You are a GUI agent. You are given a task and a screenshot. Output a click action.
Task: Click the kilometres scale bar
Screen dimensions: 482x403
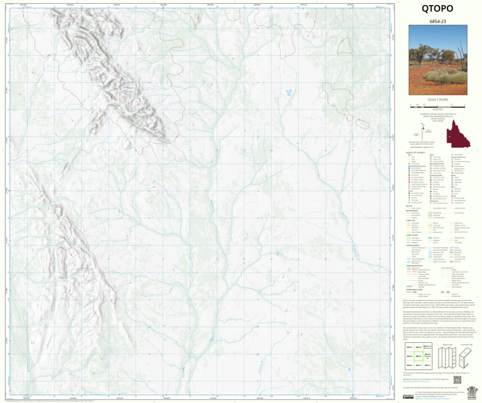[x=437, y=105]
